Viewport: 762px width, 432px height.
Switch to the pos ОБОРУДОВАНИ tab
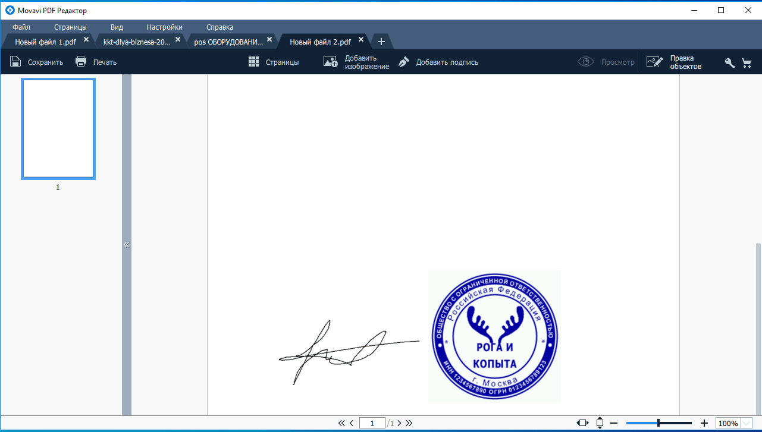pos(228,42)
